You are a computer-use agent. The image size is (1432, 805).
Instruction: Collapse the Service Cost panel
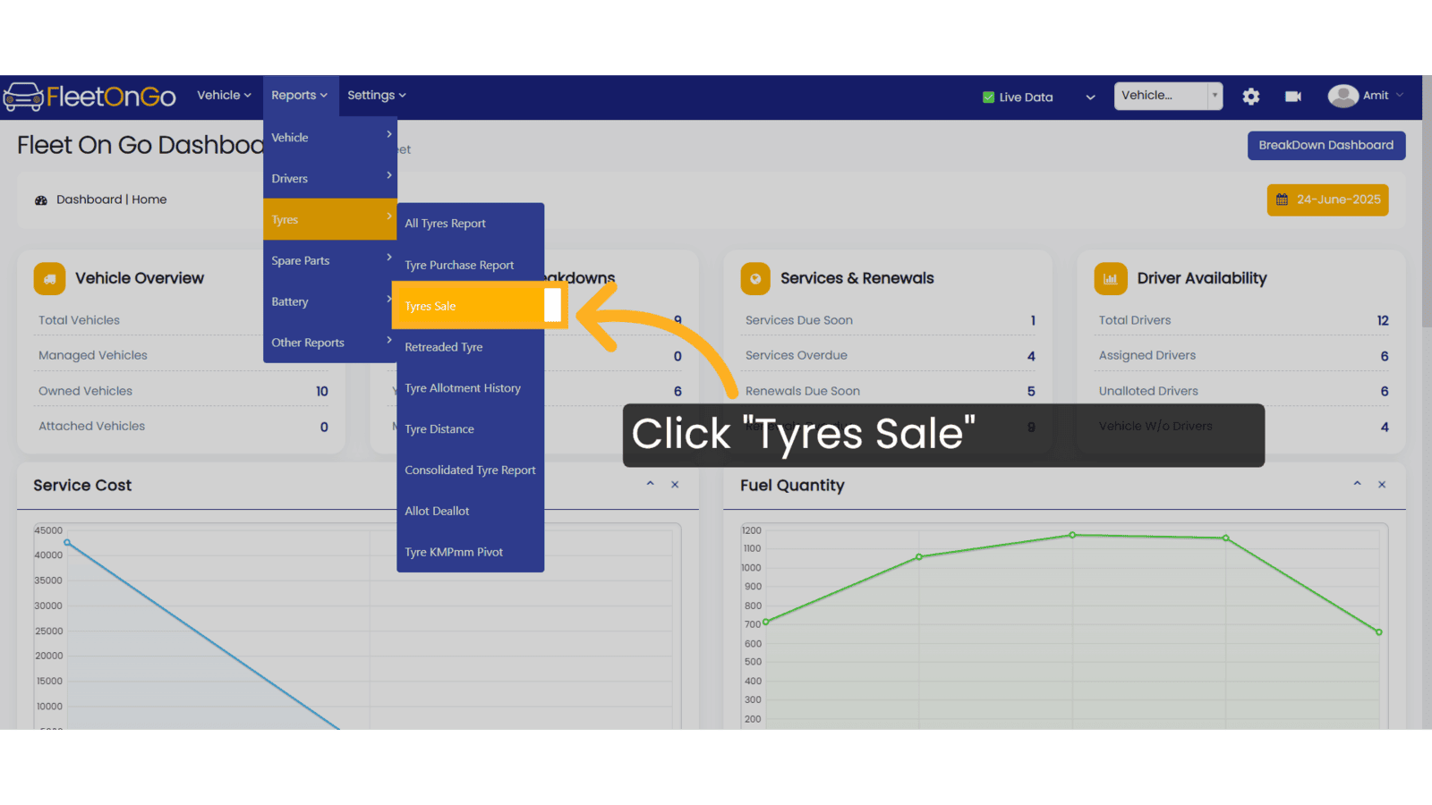coord(651,484)
